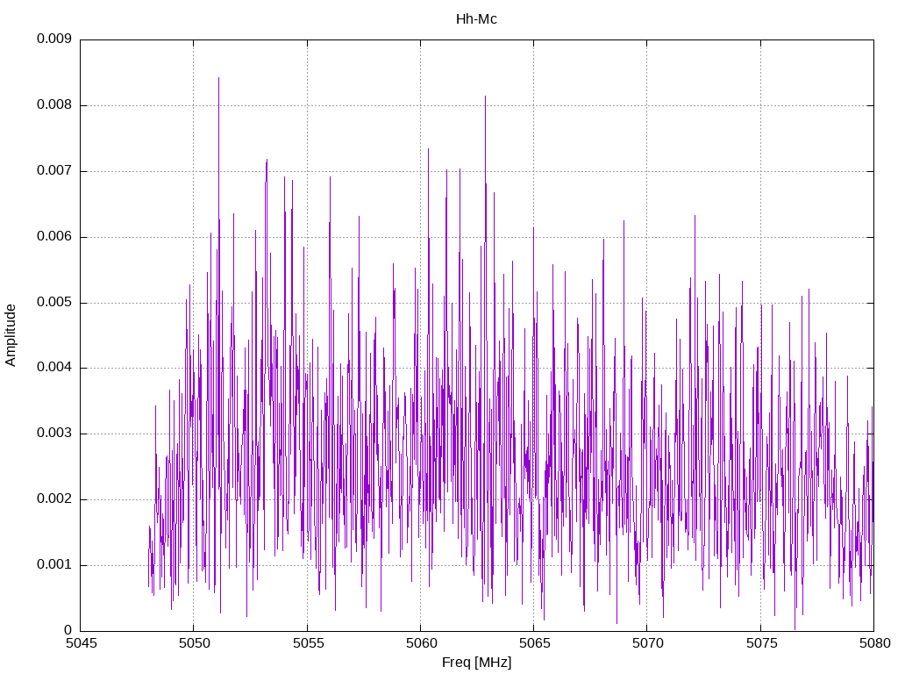Click x-axis tick label 5080
898x674 pixels.
coord(874,643)
